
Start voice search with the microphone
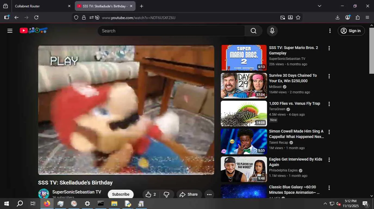tap(272, 31)
